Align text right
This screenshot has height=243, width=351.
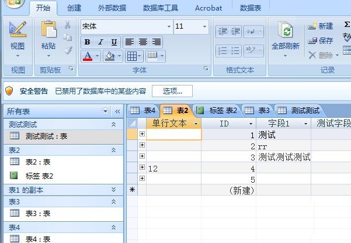[157, 42]
